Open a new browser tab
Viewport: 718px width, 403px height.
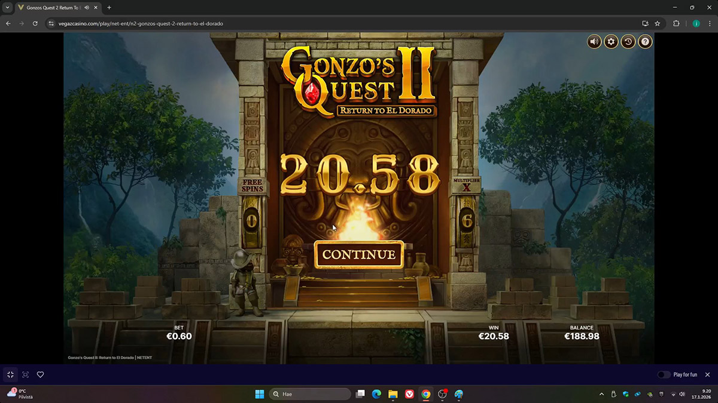tap(109, 8)
